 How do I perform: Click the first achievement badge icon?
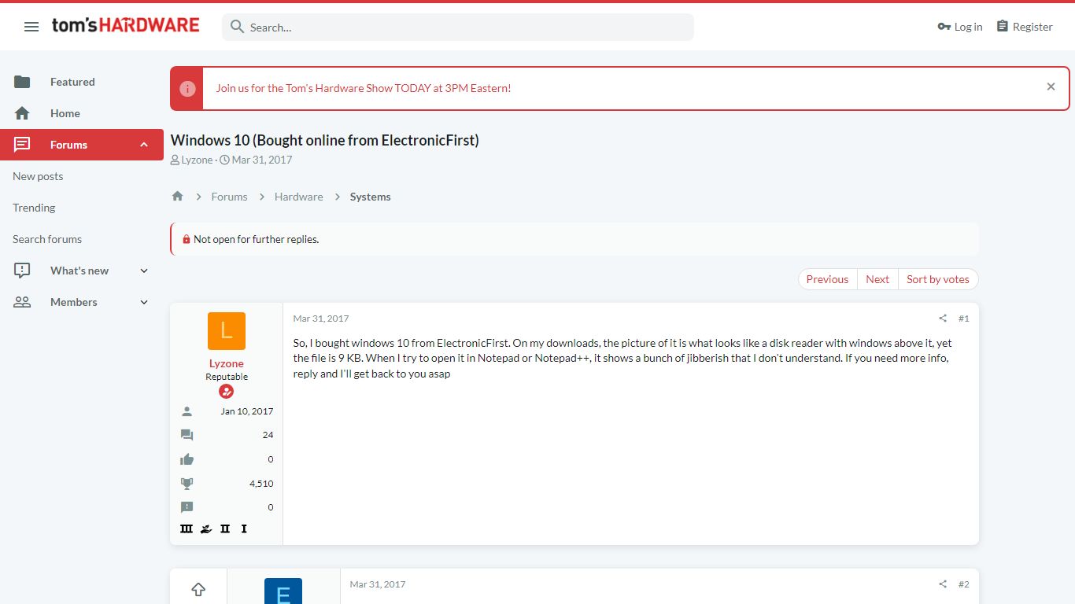coord(187,529)
